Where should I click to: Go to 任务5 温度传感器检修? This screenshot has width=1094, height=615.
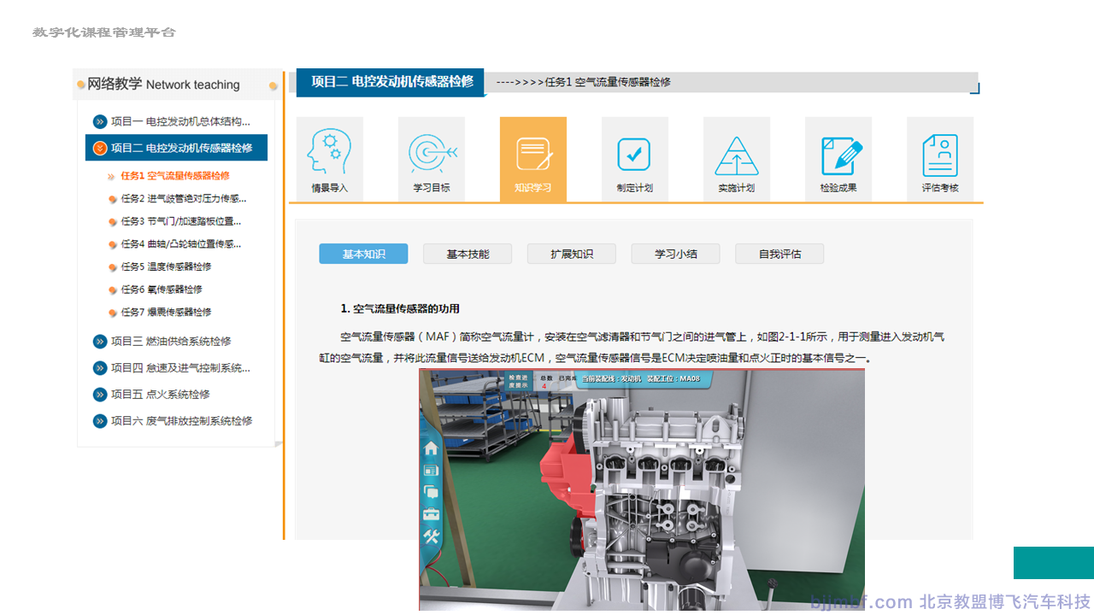165,266
